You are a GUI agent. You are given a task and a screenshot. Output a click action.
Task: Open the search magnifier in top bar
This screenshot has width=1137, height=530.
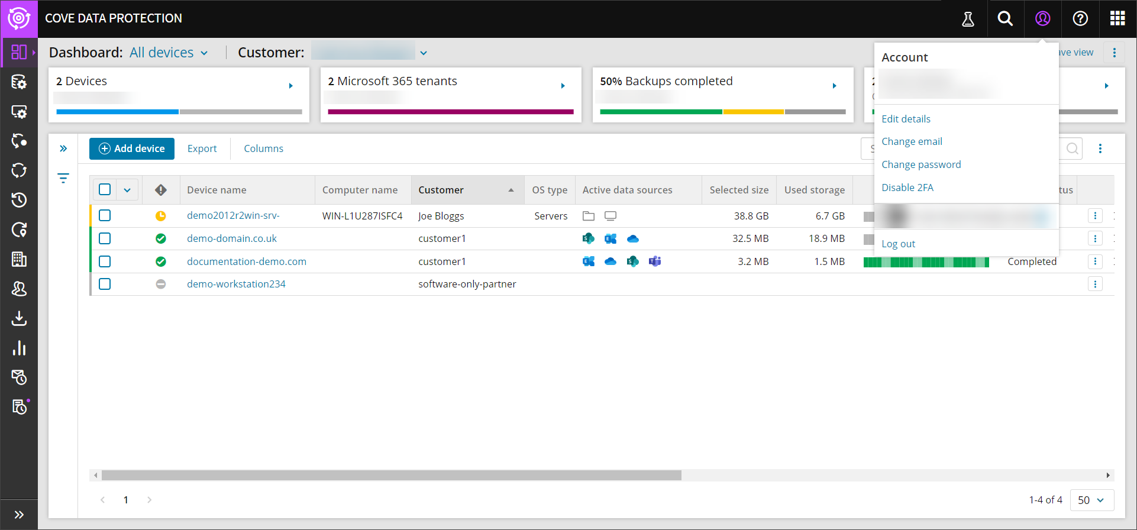point(1005,19)
